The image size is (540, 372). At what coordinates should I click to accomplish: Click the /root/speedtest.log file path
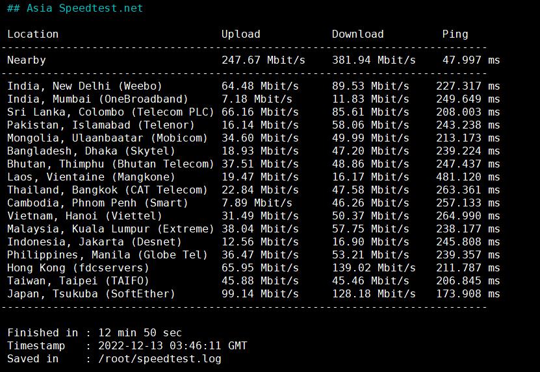pos(159,359)
